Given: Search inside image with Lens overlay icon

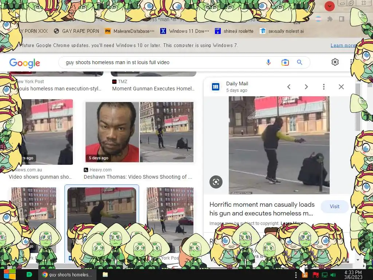Looking at the screenshot, I should 216,182.
